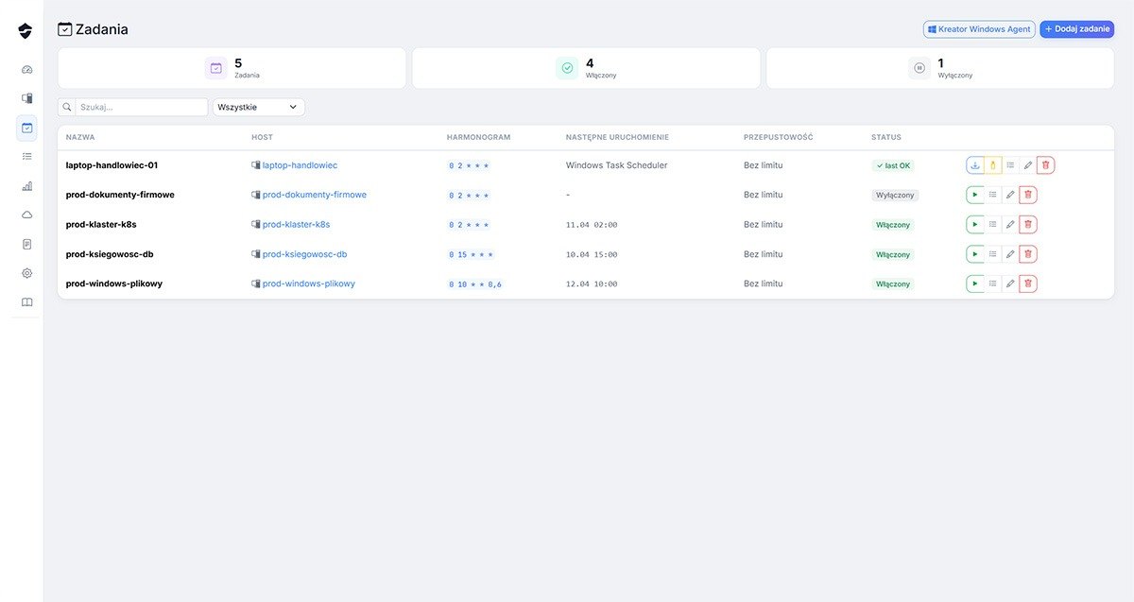This screenshot has width=1134, height=602.
Task: Open the dashboard gauge icon in sidebar
Action: coord(26,70)
